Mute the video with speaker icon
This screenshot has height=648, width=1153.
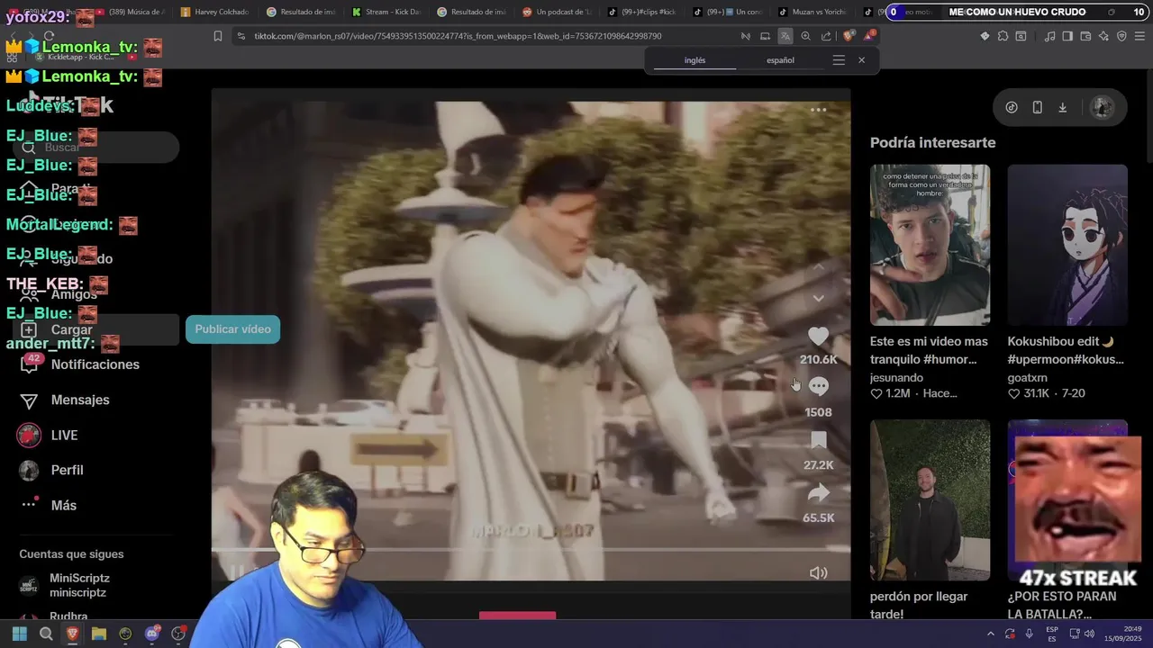click(818, 572)
